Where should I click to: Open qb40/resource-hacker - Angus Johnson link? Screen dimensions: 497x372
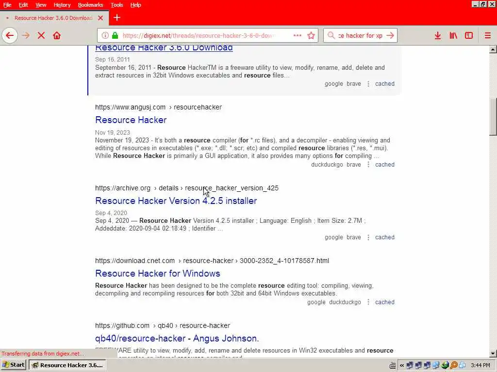pyautogui.click(x=177, y=339)
